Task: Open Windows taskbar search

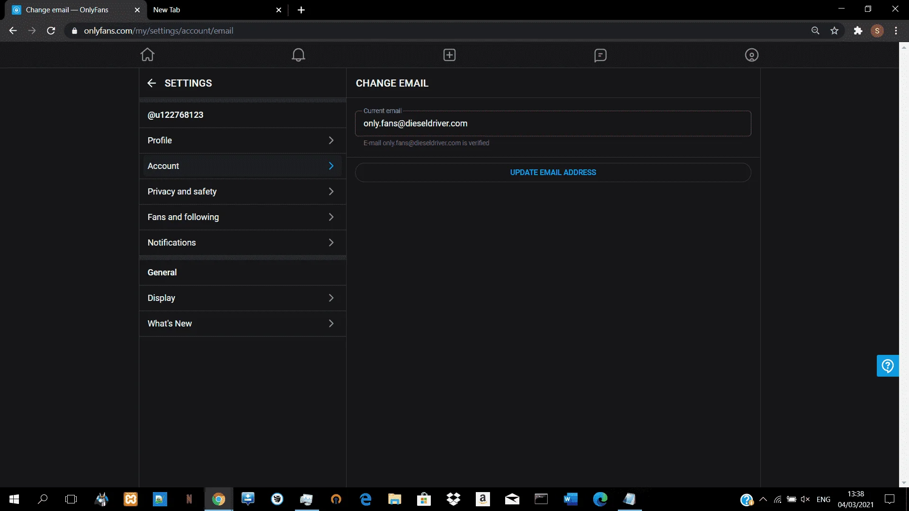Action: coord(43,499)
